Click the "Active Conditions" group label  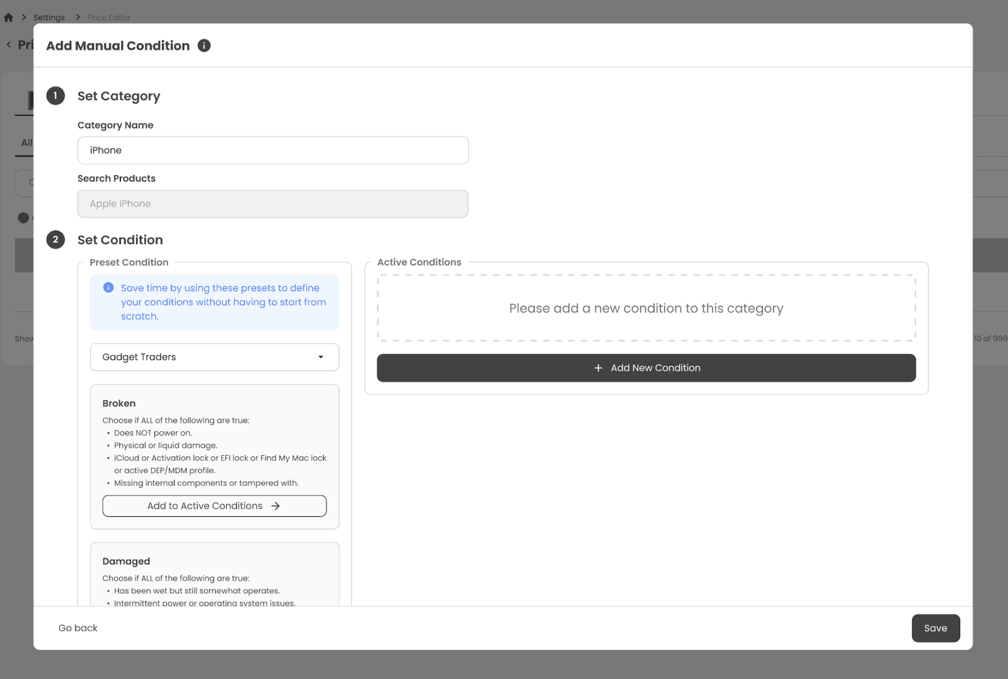420,262
